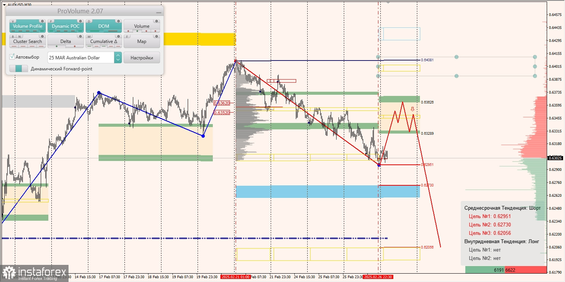565x282 pixels.
Task: Click the M hotkey tag on Cumulative Δ
Action: [x=89, y=37]
